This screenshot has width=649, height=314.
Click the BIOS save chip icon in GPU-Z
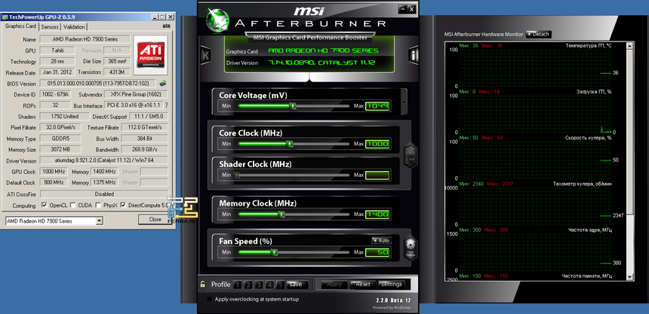click(x=163, y=84)
